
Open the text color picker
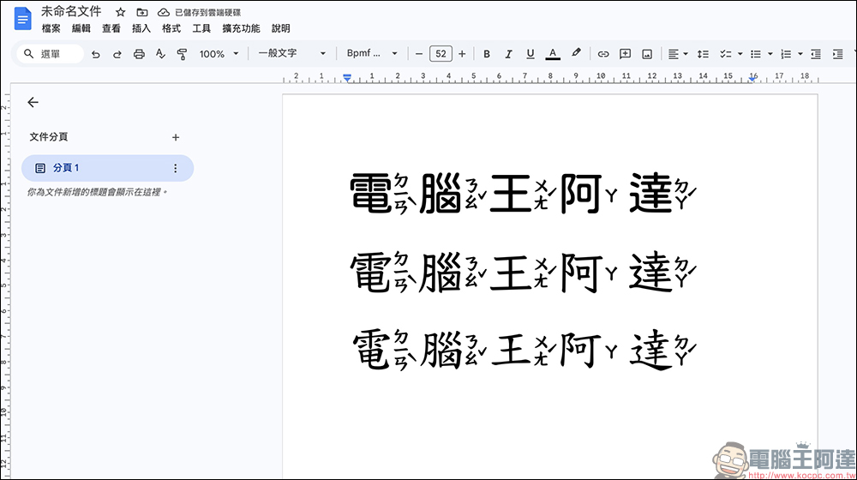pyautogui.click(x=553, y=54)
